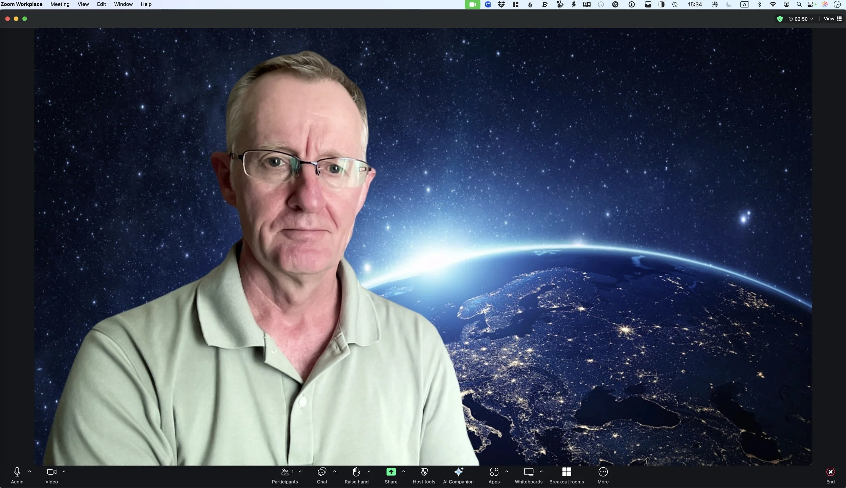Click the green encryption shield icon

(x=780, y=19)
